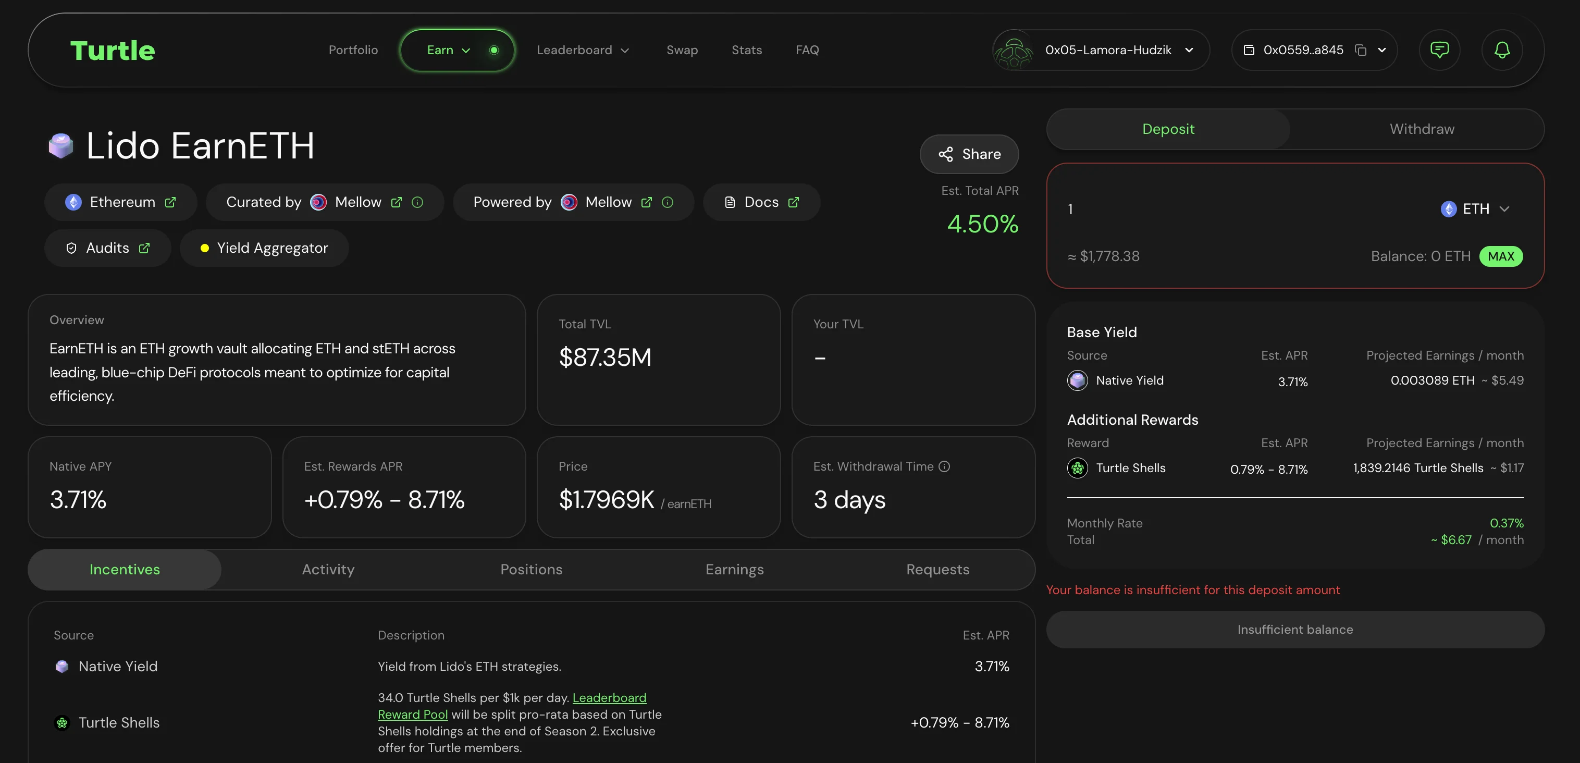Click the Lido EarnETH cube icon

click(61, 146)
